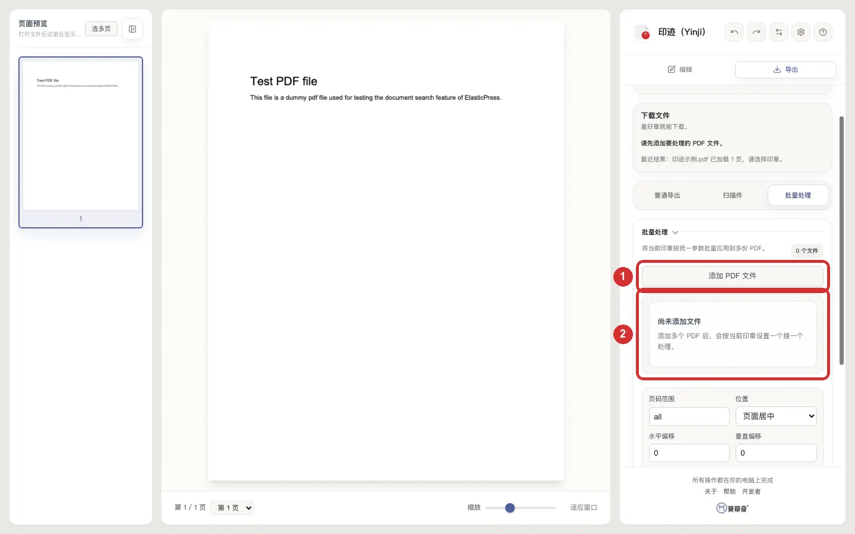
Task: Select the 普通导出 export mode tab
Action: pyautogui.click(x=667, y=195)
